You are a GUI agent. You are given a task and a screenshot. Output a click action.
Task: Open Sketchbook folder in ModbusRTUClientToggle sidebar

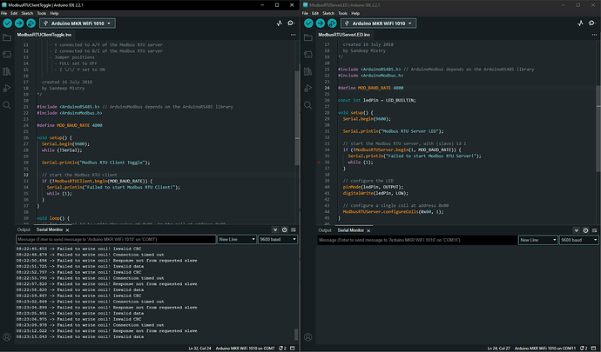coord(7,39)
